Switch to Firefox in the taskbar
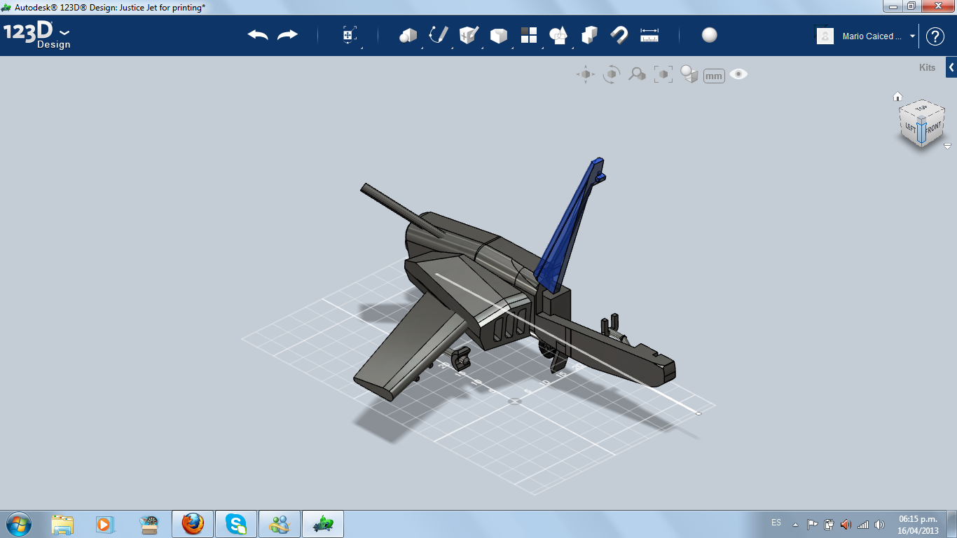The width and height of the screenshot is (957, 538). click(192, 524)
